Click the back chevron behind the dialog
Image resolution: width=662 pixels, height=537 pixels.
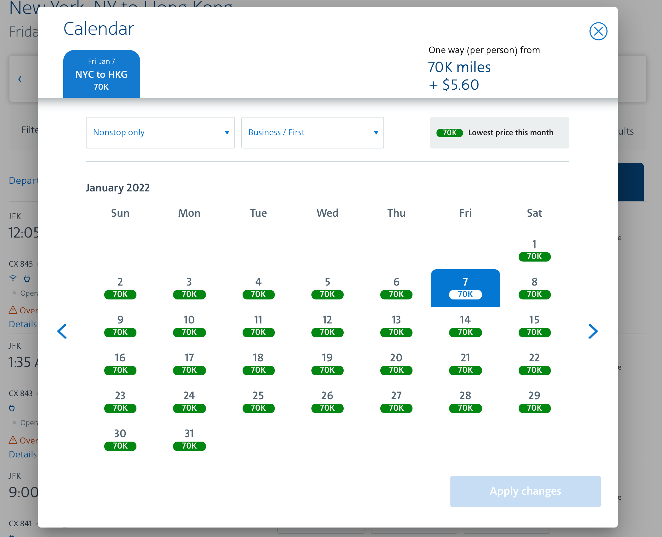pos(20,79)
